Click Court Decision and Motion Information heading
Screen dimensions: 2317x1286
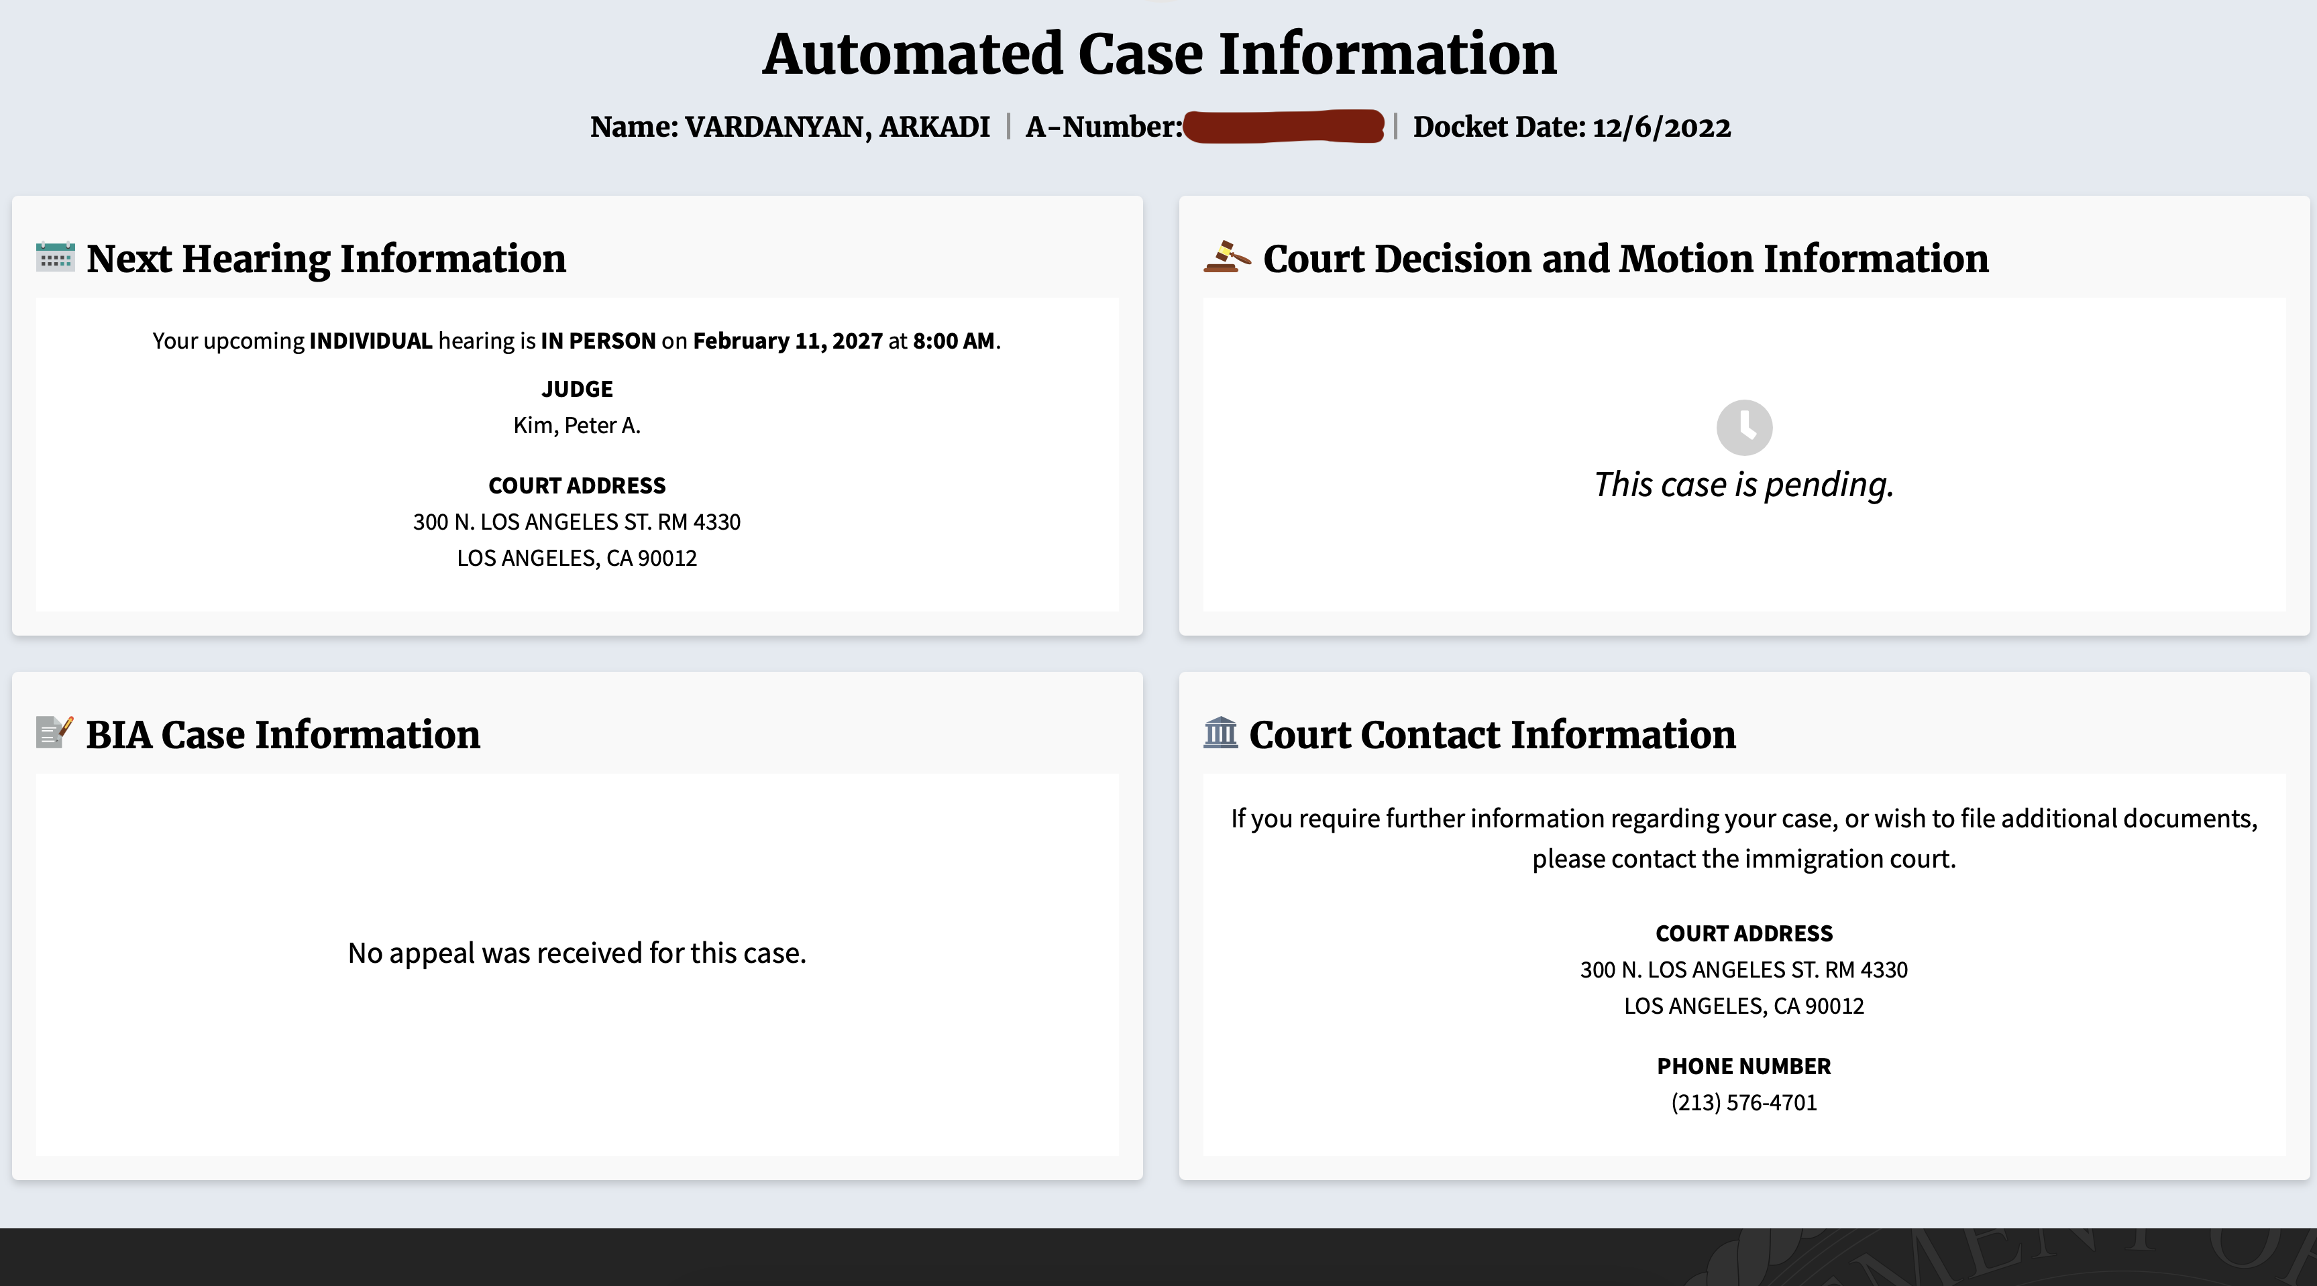[1626, 259]
